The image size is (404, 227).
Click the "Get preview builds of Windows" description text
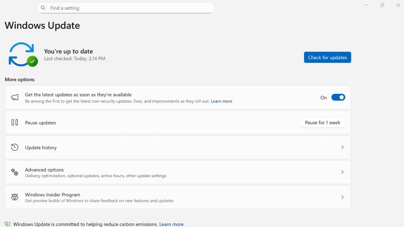click(x=99, y=201)
